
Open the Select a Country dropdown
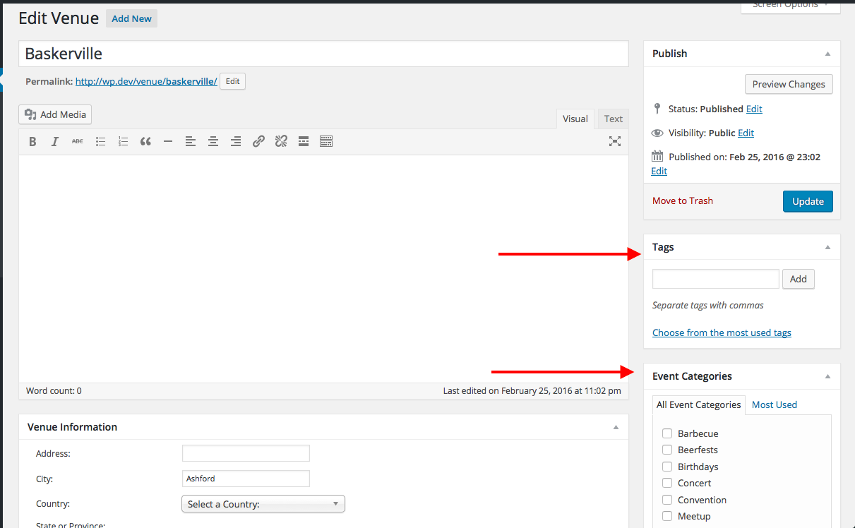263,504
